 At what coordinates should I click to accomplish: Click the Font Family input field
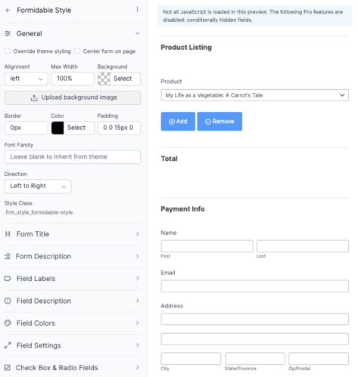(73, 157)
